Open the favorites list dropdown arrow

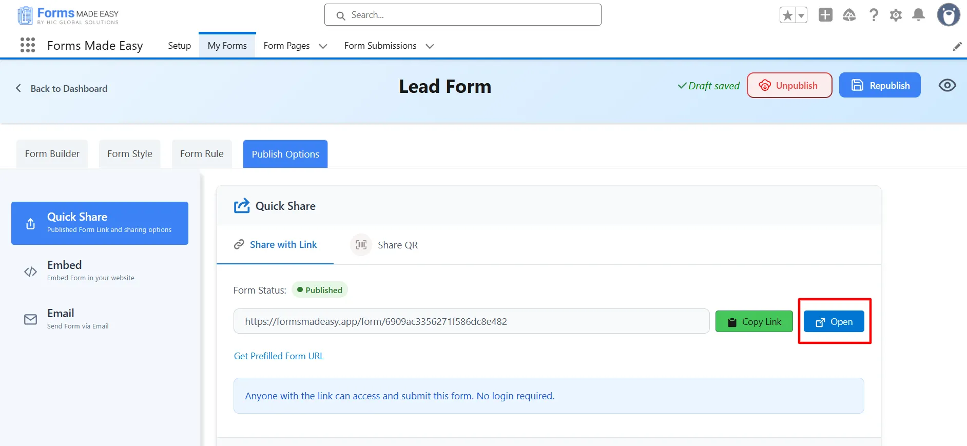(801, 15)
